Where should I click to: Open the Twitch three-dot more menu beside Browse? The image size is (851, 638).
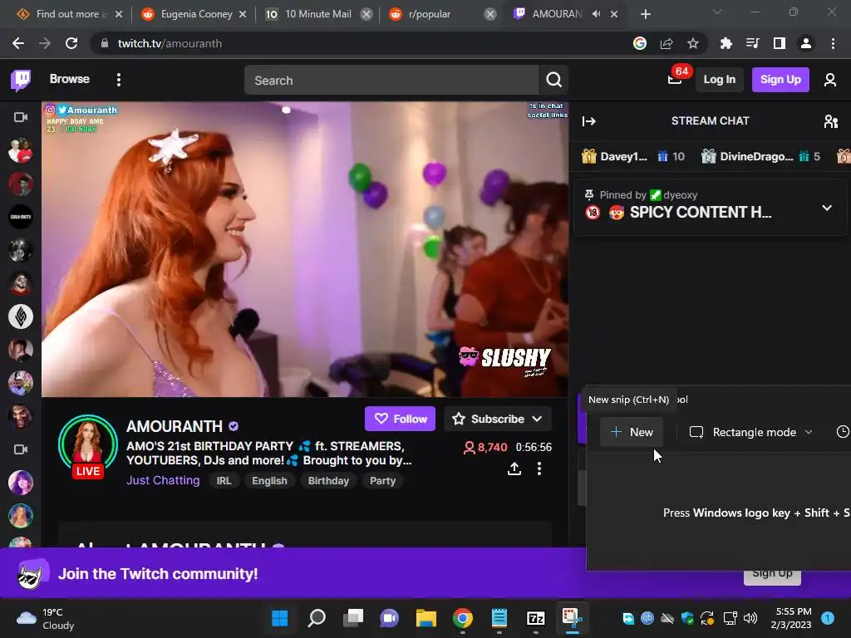click(118, 80)
